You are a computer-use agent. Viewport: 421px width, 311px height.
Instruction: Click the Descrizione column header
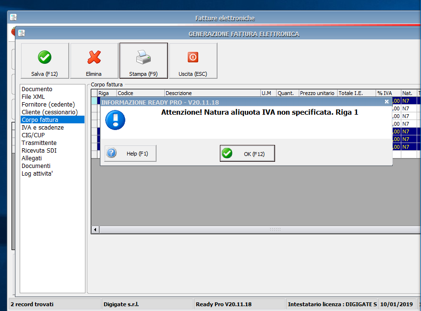tap(212, 93)
